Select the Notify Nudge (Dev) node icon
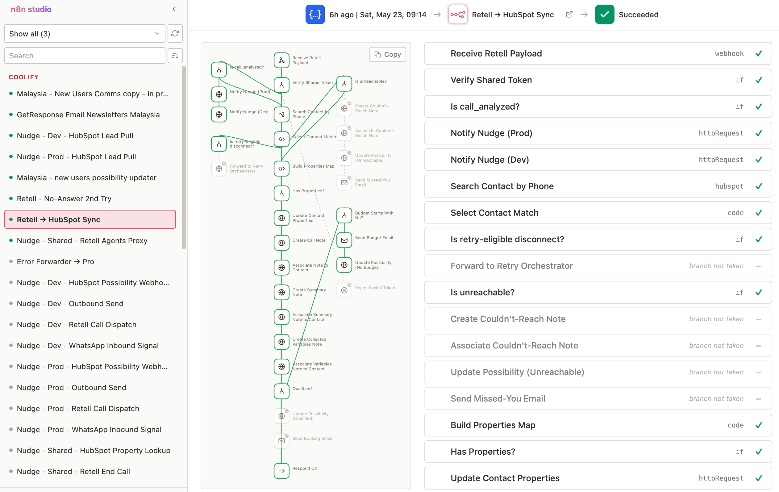The height and width of the screenshot is (492, 779). coord(219,115)
